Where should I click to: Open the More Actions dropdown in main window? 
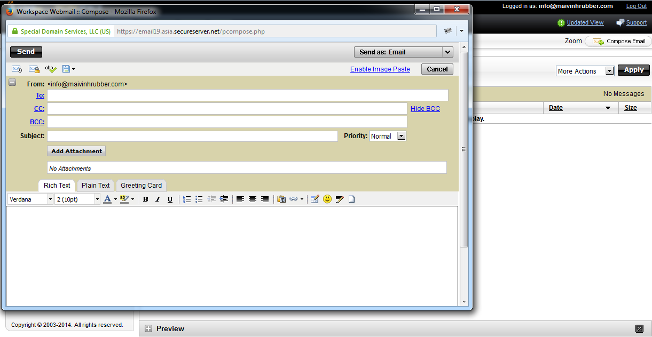585,71
